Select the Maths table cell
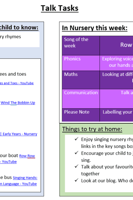Image resolution: width=133 pixels, height=200 pixels. coord(81,80)
